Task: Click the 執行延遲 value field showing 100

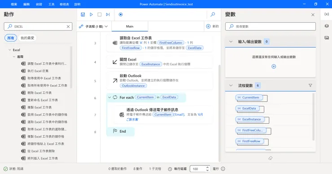Action: [x=198, y=169]
